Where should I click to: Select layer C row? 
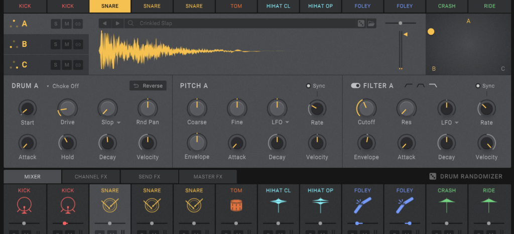(46, 65)
